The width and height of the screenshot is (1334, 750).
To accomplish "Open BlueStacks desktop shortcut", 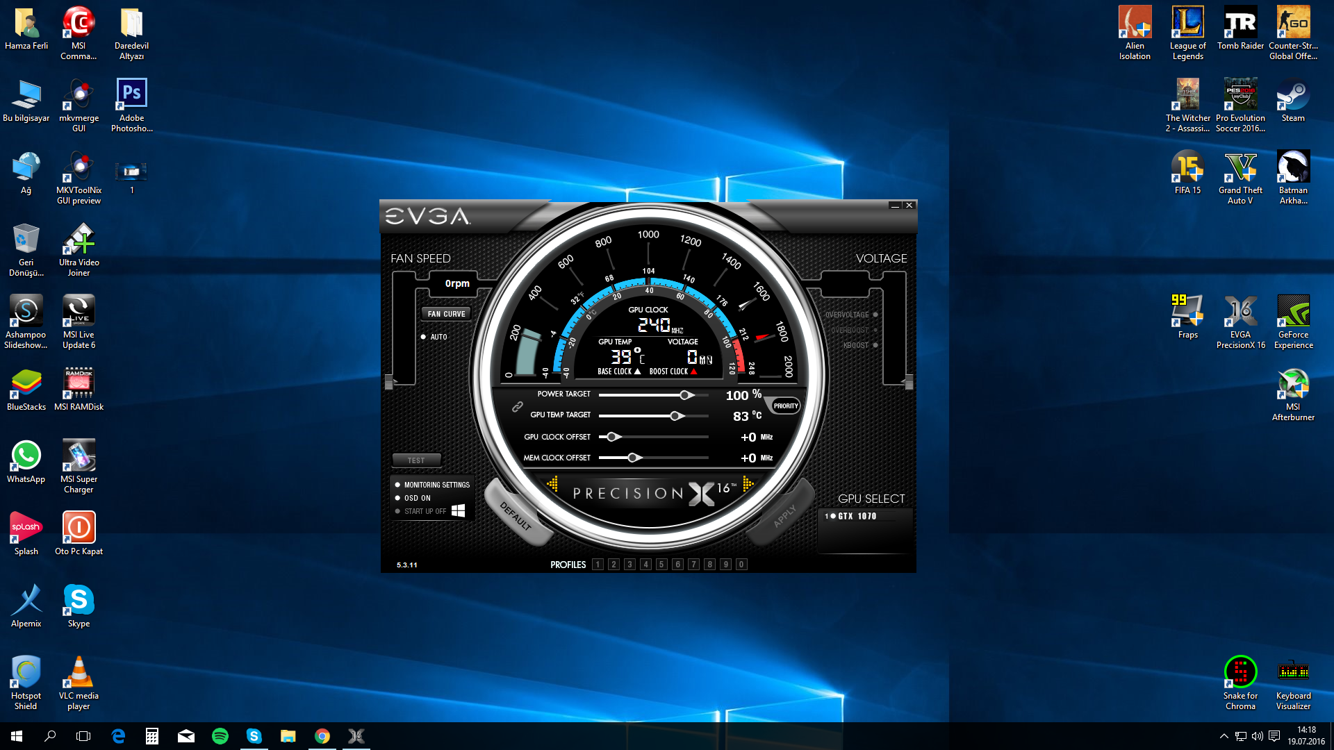I will pos(26,389).
